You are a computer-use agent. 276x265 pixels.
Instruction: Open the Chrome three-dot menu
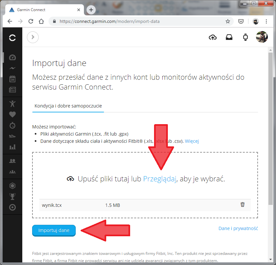[266, 22]
